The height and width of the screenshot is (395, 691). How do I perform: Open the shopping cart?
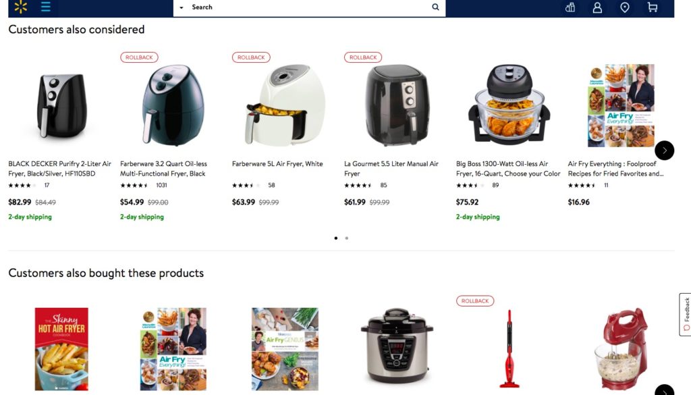[653, 7]
